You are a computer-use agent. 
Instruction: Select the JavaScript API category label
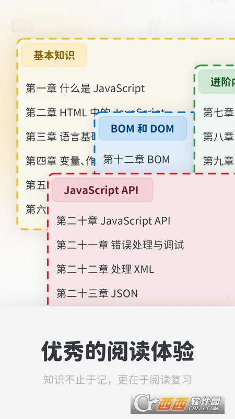coord(102,190)
